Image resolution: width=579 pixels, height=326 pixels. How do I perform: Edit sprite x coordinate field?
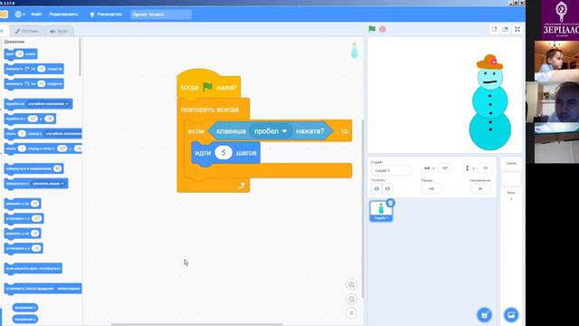[445, 168]
